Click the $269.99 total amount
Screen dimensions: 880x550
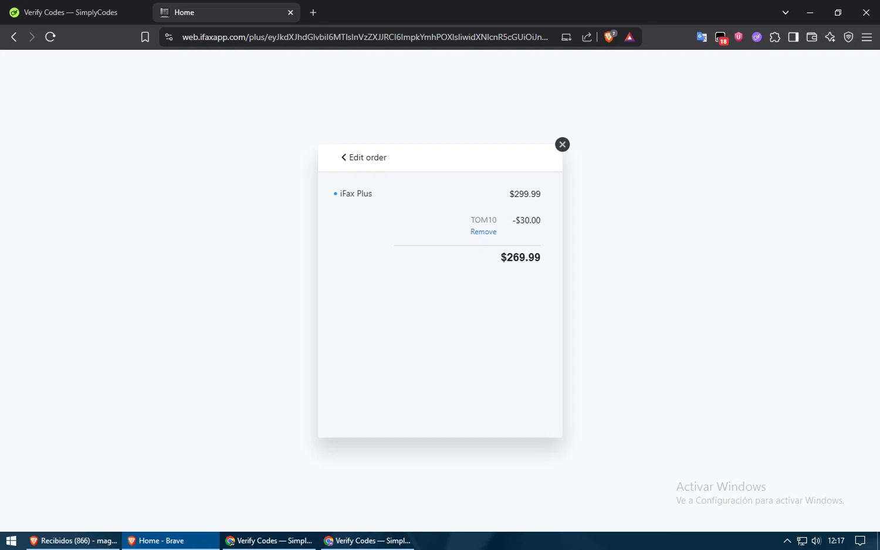point(520,257)
